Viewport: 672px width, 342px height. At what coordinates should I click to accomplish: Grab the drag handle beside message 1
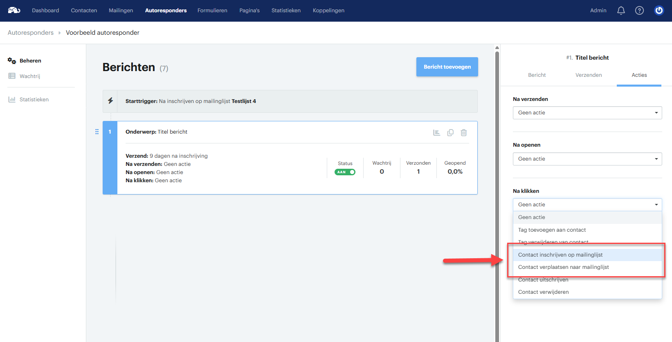tap(97, 132)
